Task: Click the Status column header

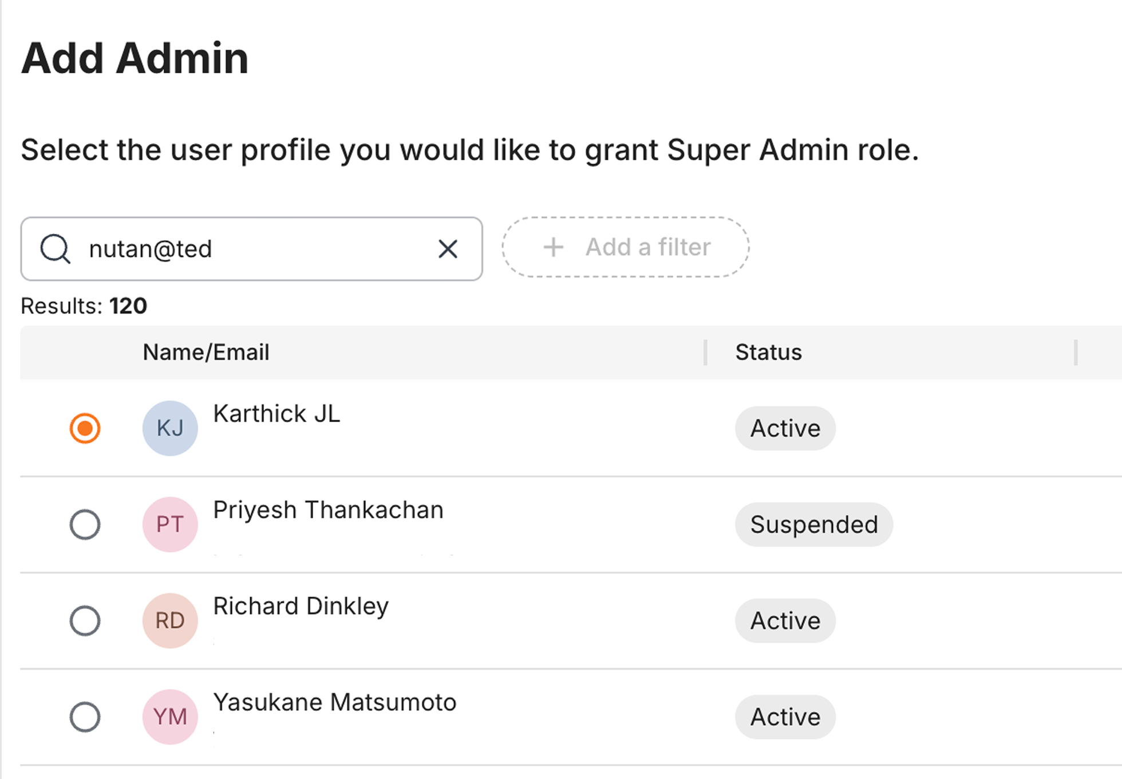Action: click(768, 352)
